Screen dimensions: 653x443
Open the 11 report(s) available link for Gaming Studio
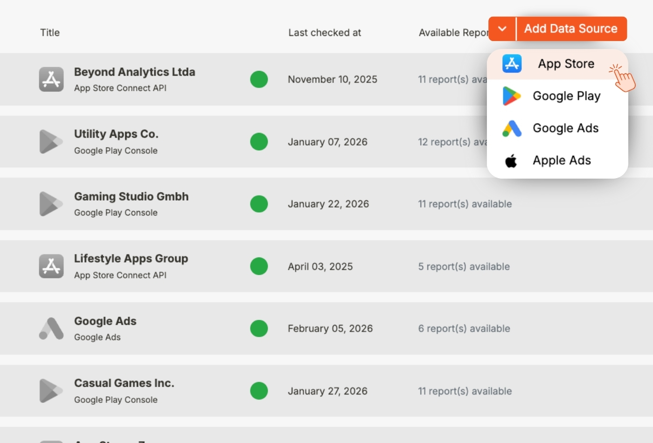point(465,204)
